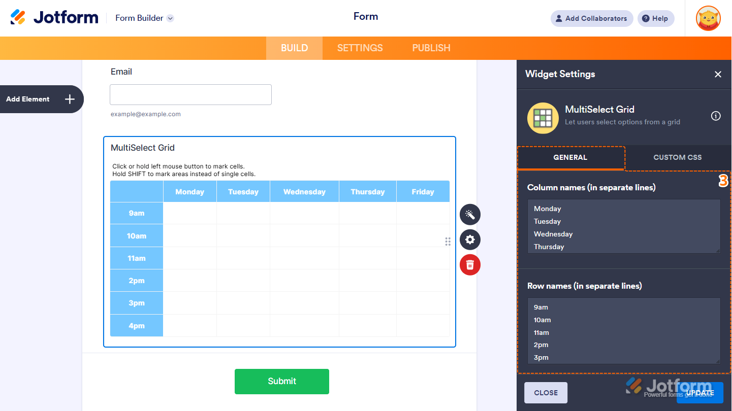
Task: Switch to the PUBLISH tab
Action: tap(431, 48)
